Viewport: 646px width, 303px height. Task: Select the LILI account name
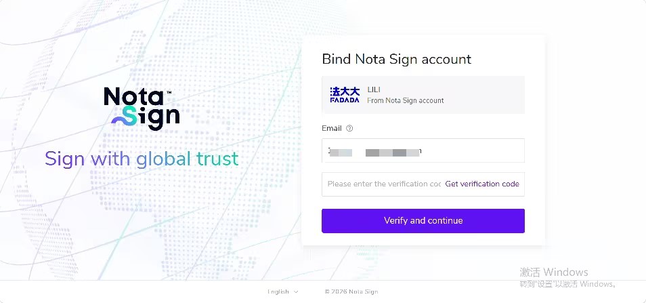(x=374, y=89)
